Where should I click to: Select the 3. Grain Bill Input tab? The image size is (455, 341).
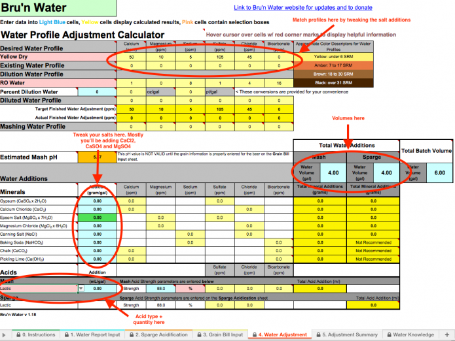click(220, 334)
